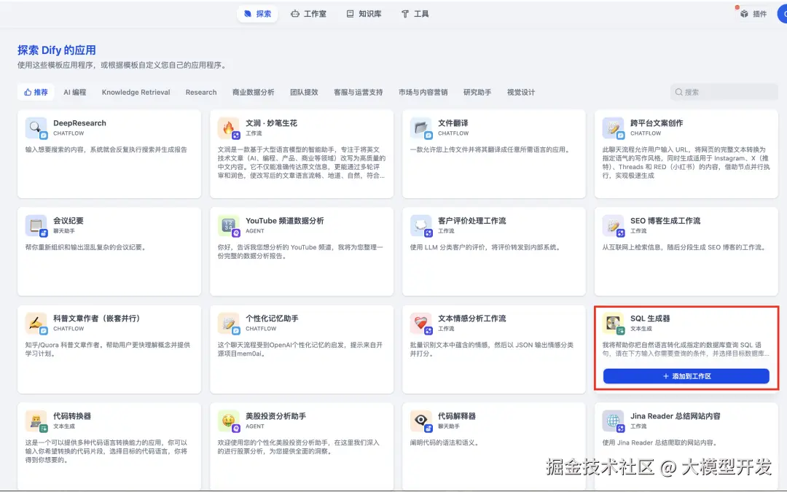
Task: Select the 科普文章作者 pen icon
Action: tap(36, 324)
